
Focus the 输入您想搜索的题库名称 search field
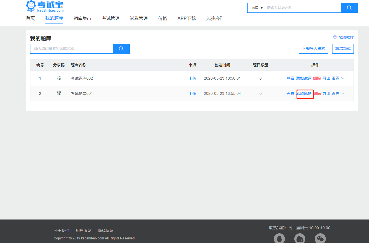(72, 49)
